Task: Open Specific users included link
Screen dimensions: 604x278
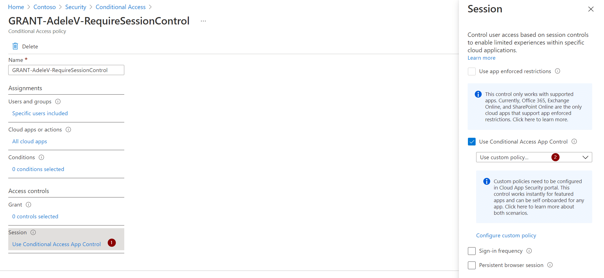Action: pos(40,113)
